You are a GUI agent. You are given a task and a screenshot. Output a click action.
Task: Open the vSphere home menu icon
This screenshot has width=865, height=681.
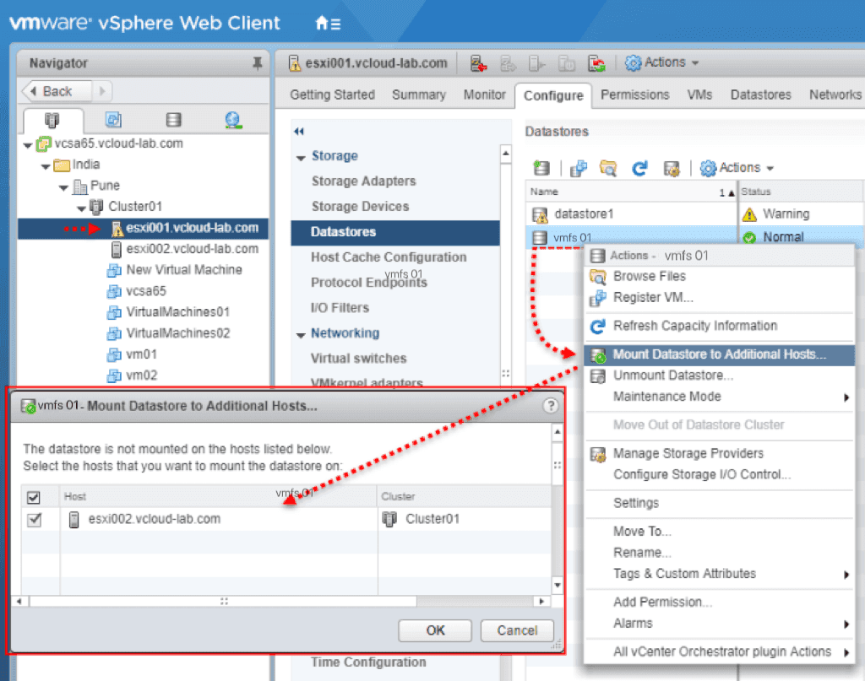click(x=327, y=23)
